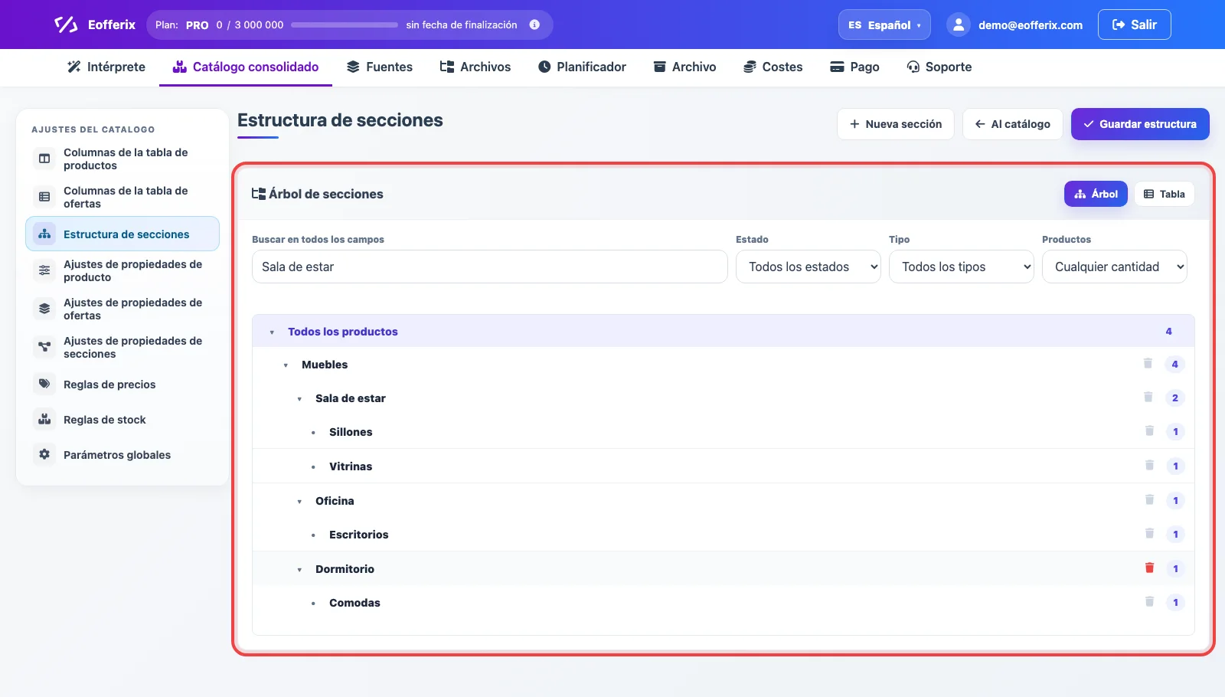Go to the Fuentes tab
Screen dimensions: 1225x697
[380, 67]
